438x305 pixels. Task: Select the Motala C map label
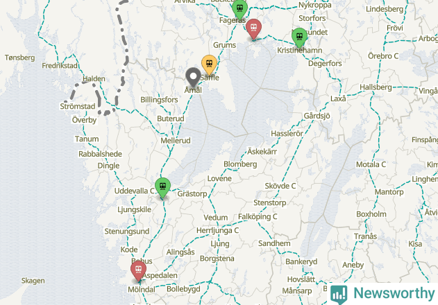pos(371,165)
